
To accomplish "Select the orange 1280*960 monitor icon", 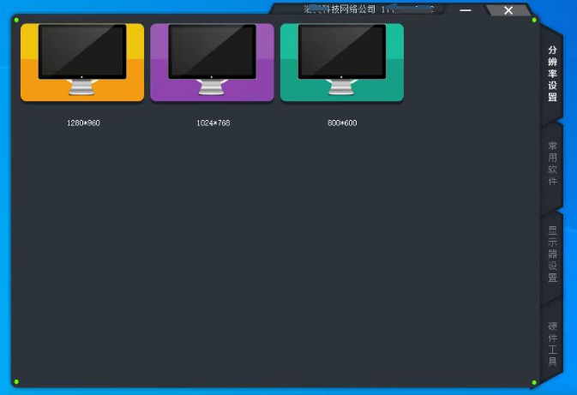I will (x=82, y=63).
